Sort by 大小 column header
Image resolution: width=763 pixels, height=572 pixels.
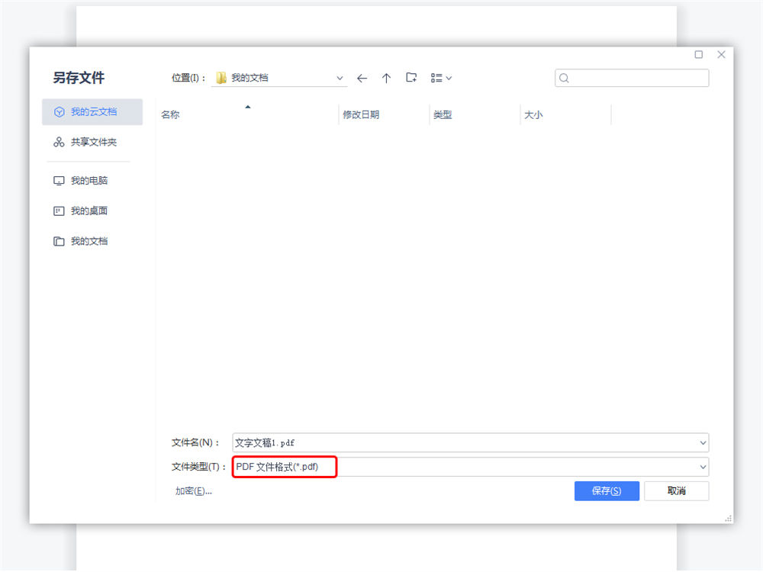click(x=533, y=114)
